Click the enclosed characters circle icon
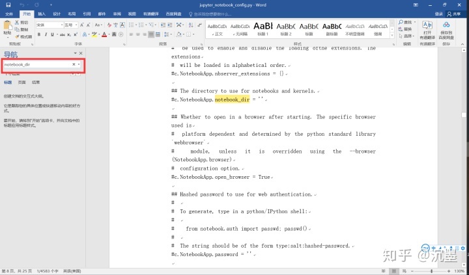 pyautogui.click(x=121, y=34)
